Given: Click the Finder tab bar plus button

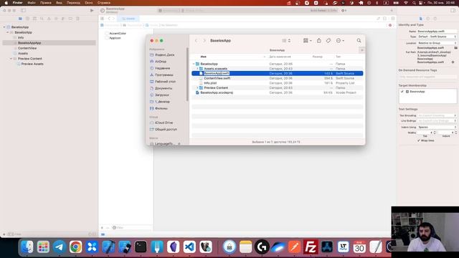Looking at the screenshot, I should pyautogui.click(x=362, y=50).
